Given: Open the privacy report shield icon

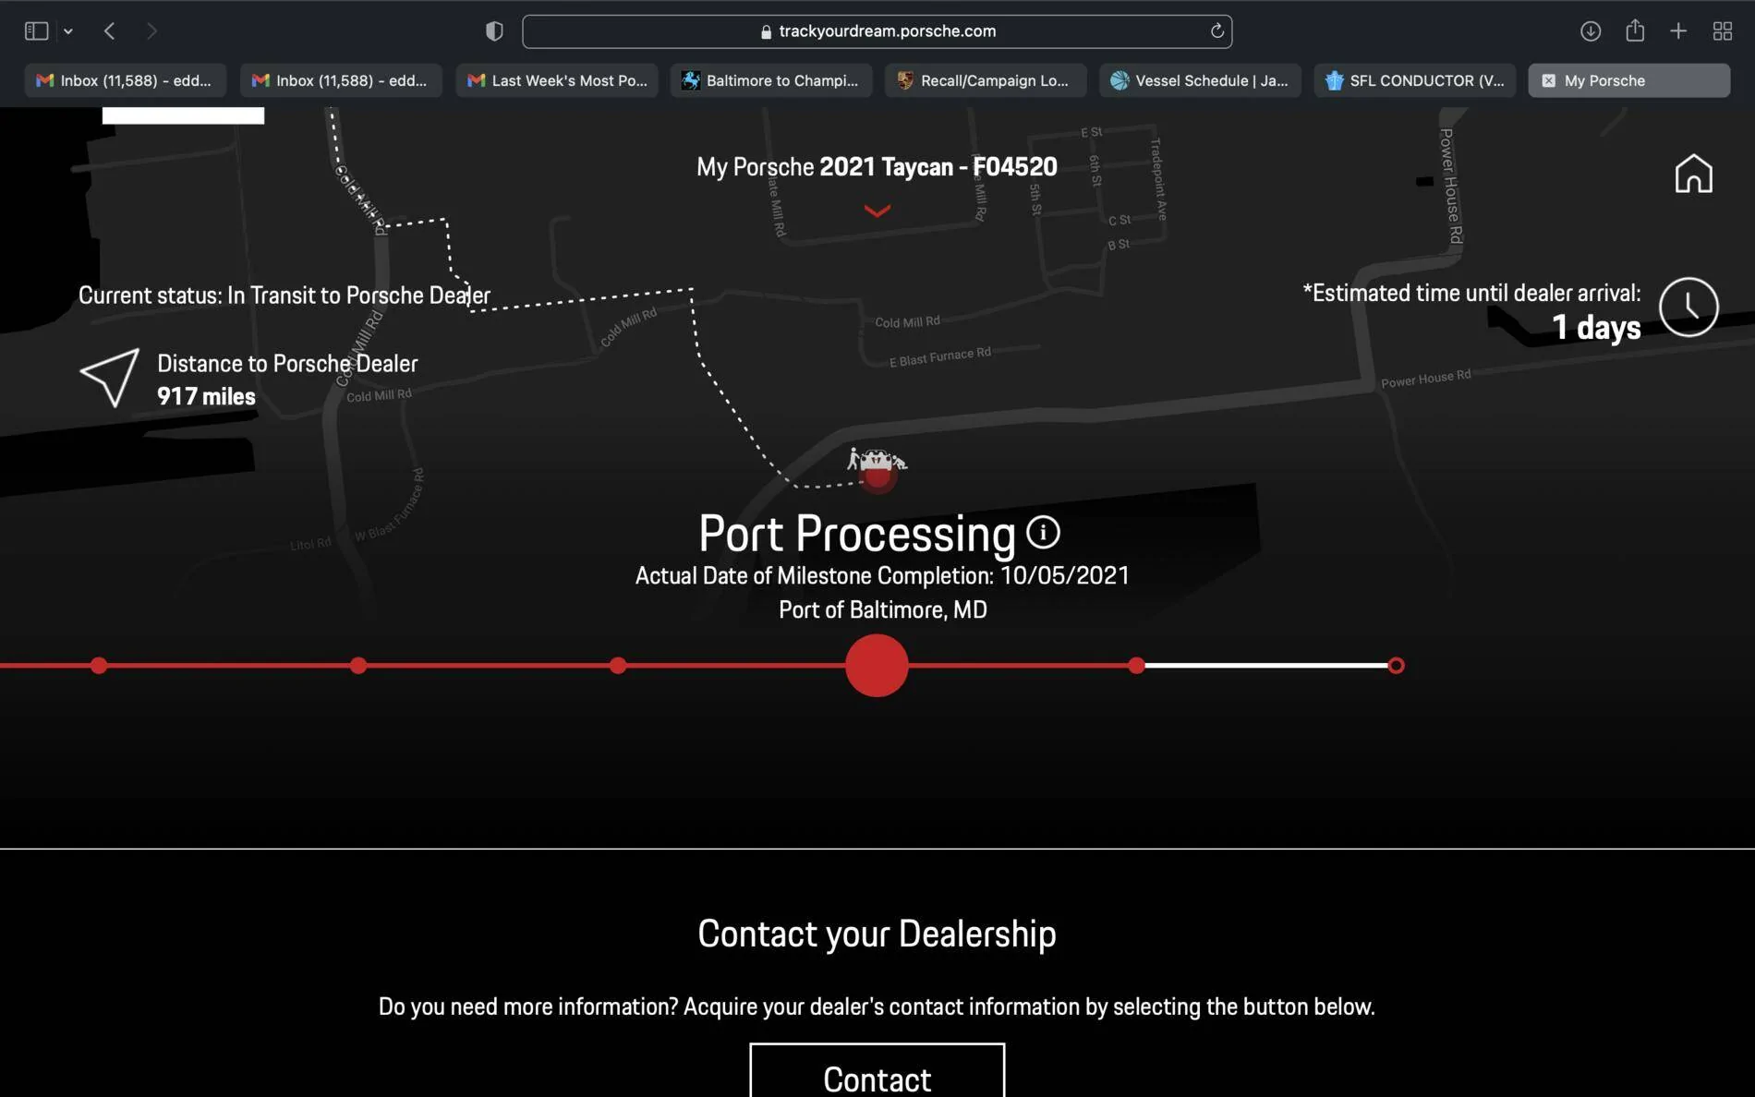Looking at the screenshot, I should tap(494, 31).
